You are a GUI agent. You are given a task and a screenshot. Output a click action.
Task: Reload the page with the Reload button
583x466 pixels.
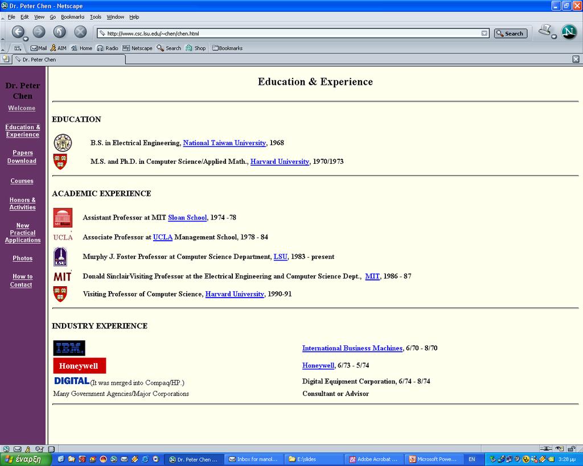[59, 32]
